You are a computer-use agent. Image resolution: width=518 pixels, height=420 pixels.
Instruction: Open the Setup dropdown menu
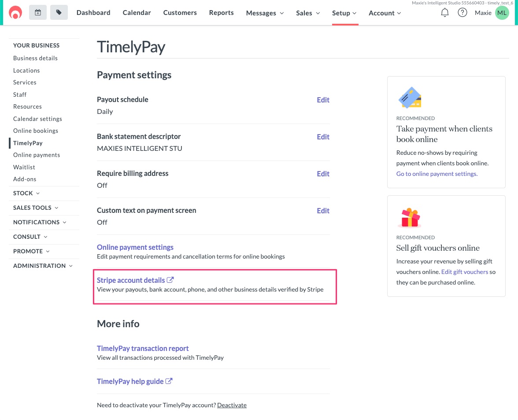344,13
